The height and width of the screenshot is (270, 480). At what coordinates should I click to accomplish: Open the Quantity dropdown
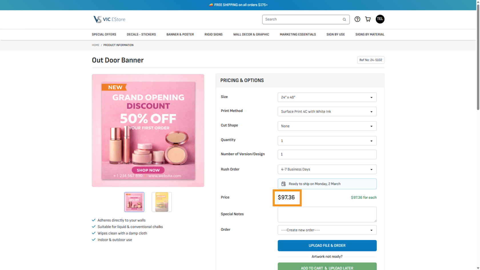click(x=327, y=141)
